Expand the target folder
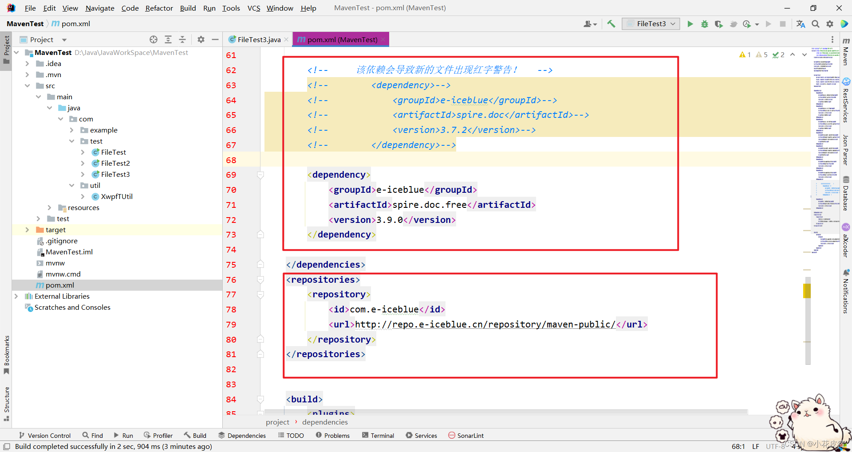 28,230
